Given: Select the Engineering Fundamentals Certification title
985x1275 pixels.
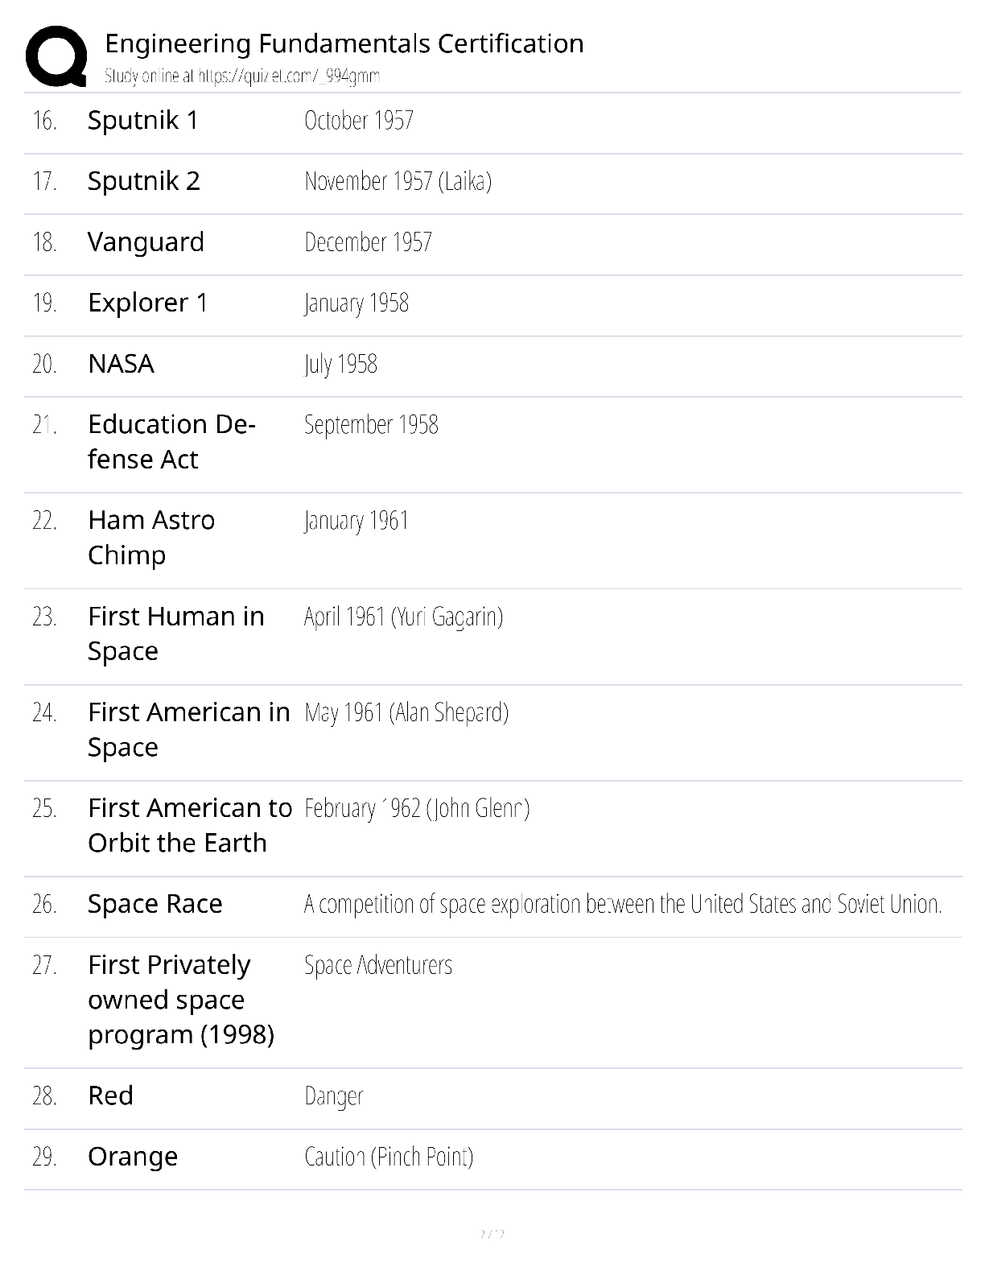Looking at the screenshot, I should [x=344, y=43].
